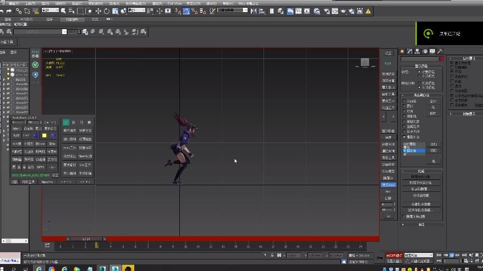The width and height of the screenshot is (483, 271).
Task: Activate the Select and Scale tool
Action: pyautogui.click(x=115, y=11)
